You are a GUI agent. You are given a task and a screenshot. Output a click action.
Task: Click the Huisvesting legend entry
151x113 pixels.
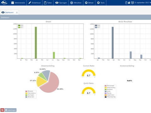(110, 88)
